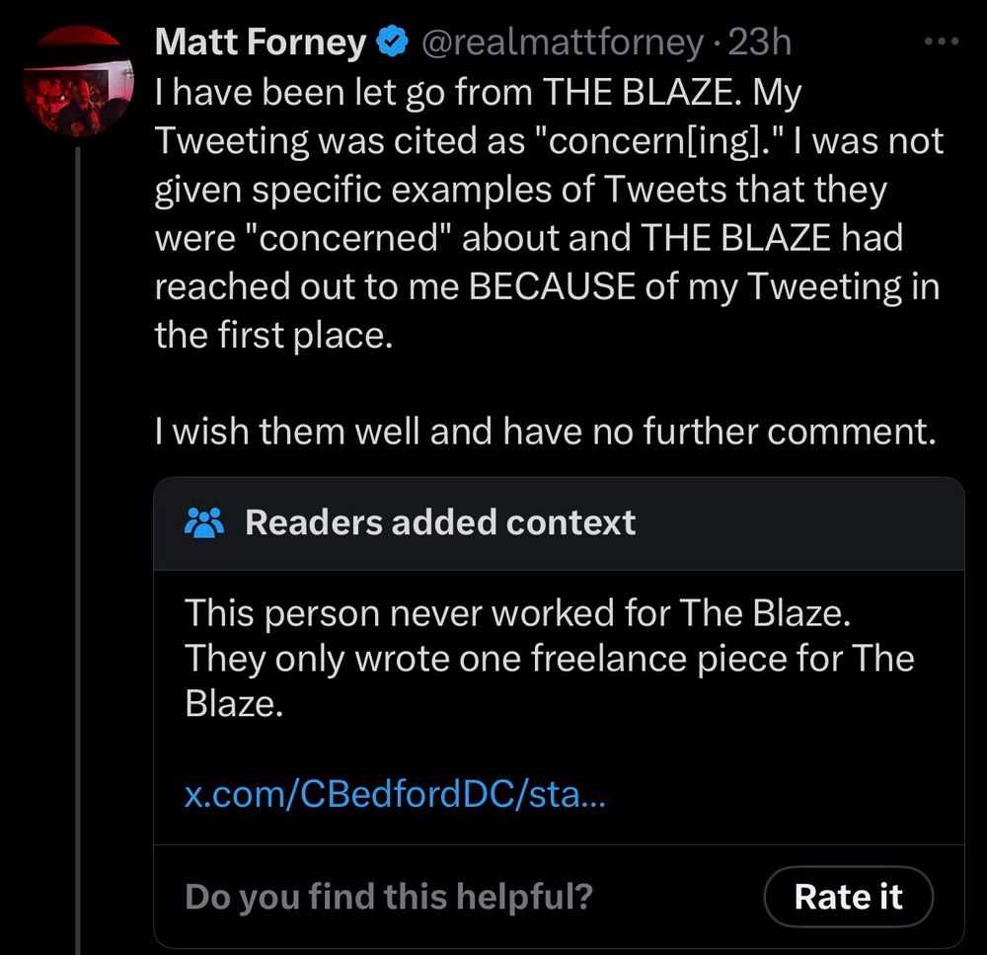Open the x.com/CBedfordDC link
This screenshot has height=955, width=987.
pos(397,794)
